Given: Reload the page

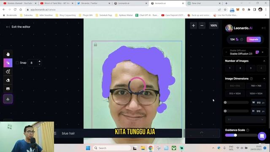Looking at the screenshot, I should (x=15, y=10).
